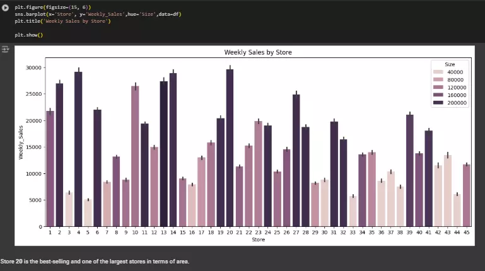Click the Weekly_Sales y-axis label
Screen dimensions: 485x271
coord(21,142)
